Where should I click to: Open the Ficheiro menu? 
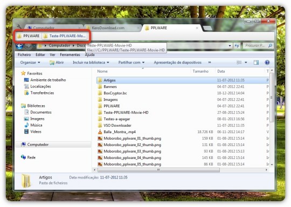tap(24, 55)
